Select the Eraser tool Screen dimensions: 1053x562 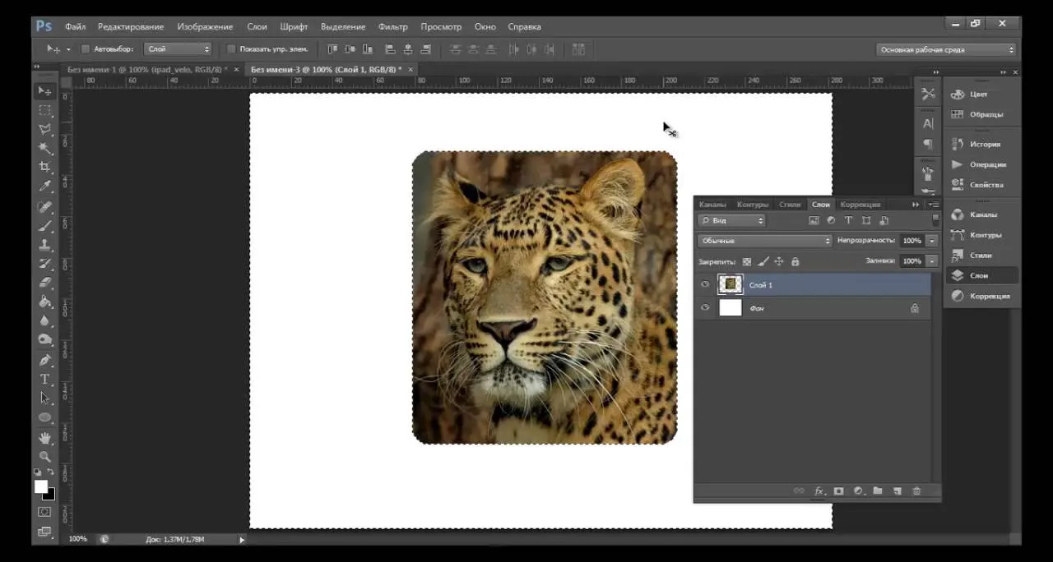pyautogui.click(x=45, y=283)
